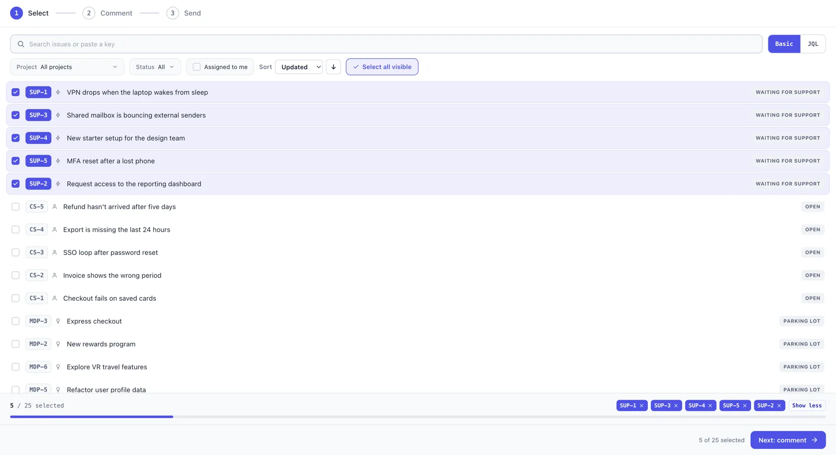The height and width of the screenshot is (455, 836).
Task: Check the CS-5 refund issue checkbox
Action: [x=15, y=207]
